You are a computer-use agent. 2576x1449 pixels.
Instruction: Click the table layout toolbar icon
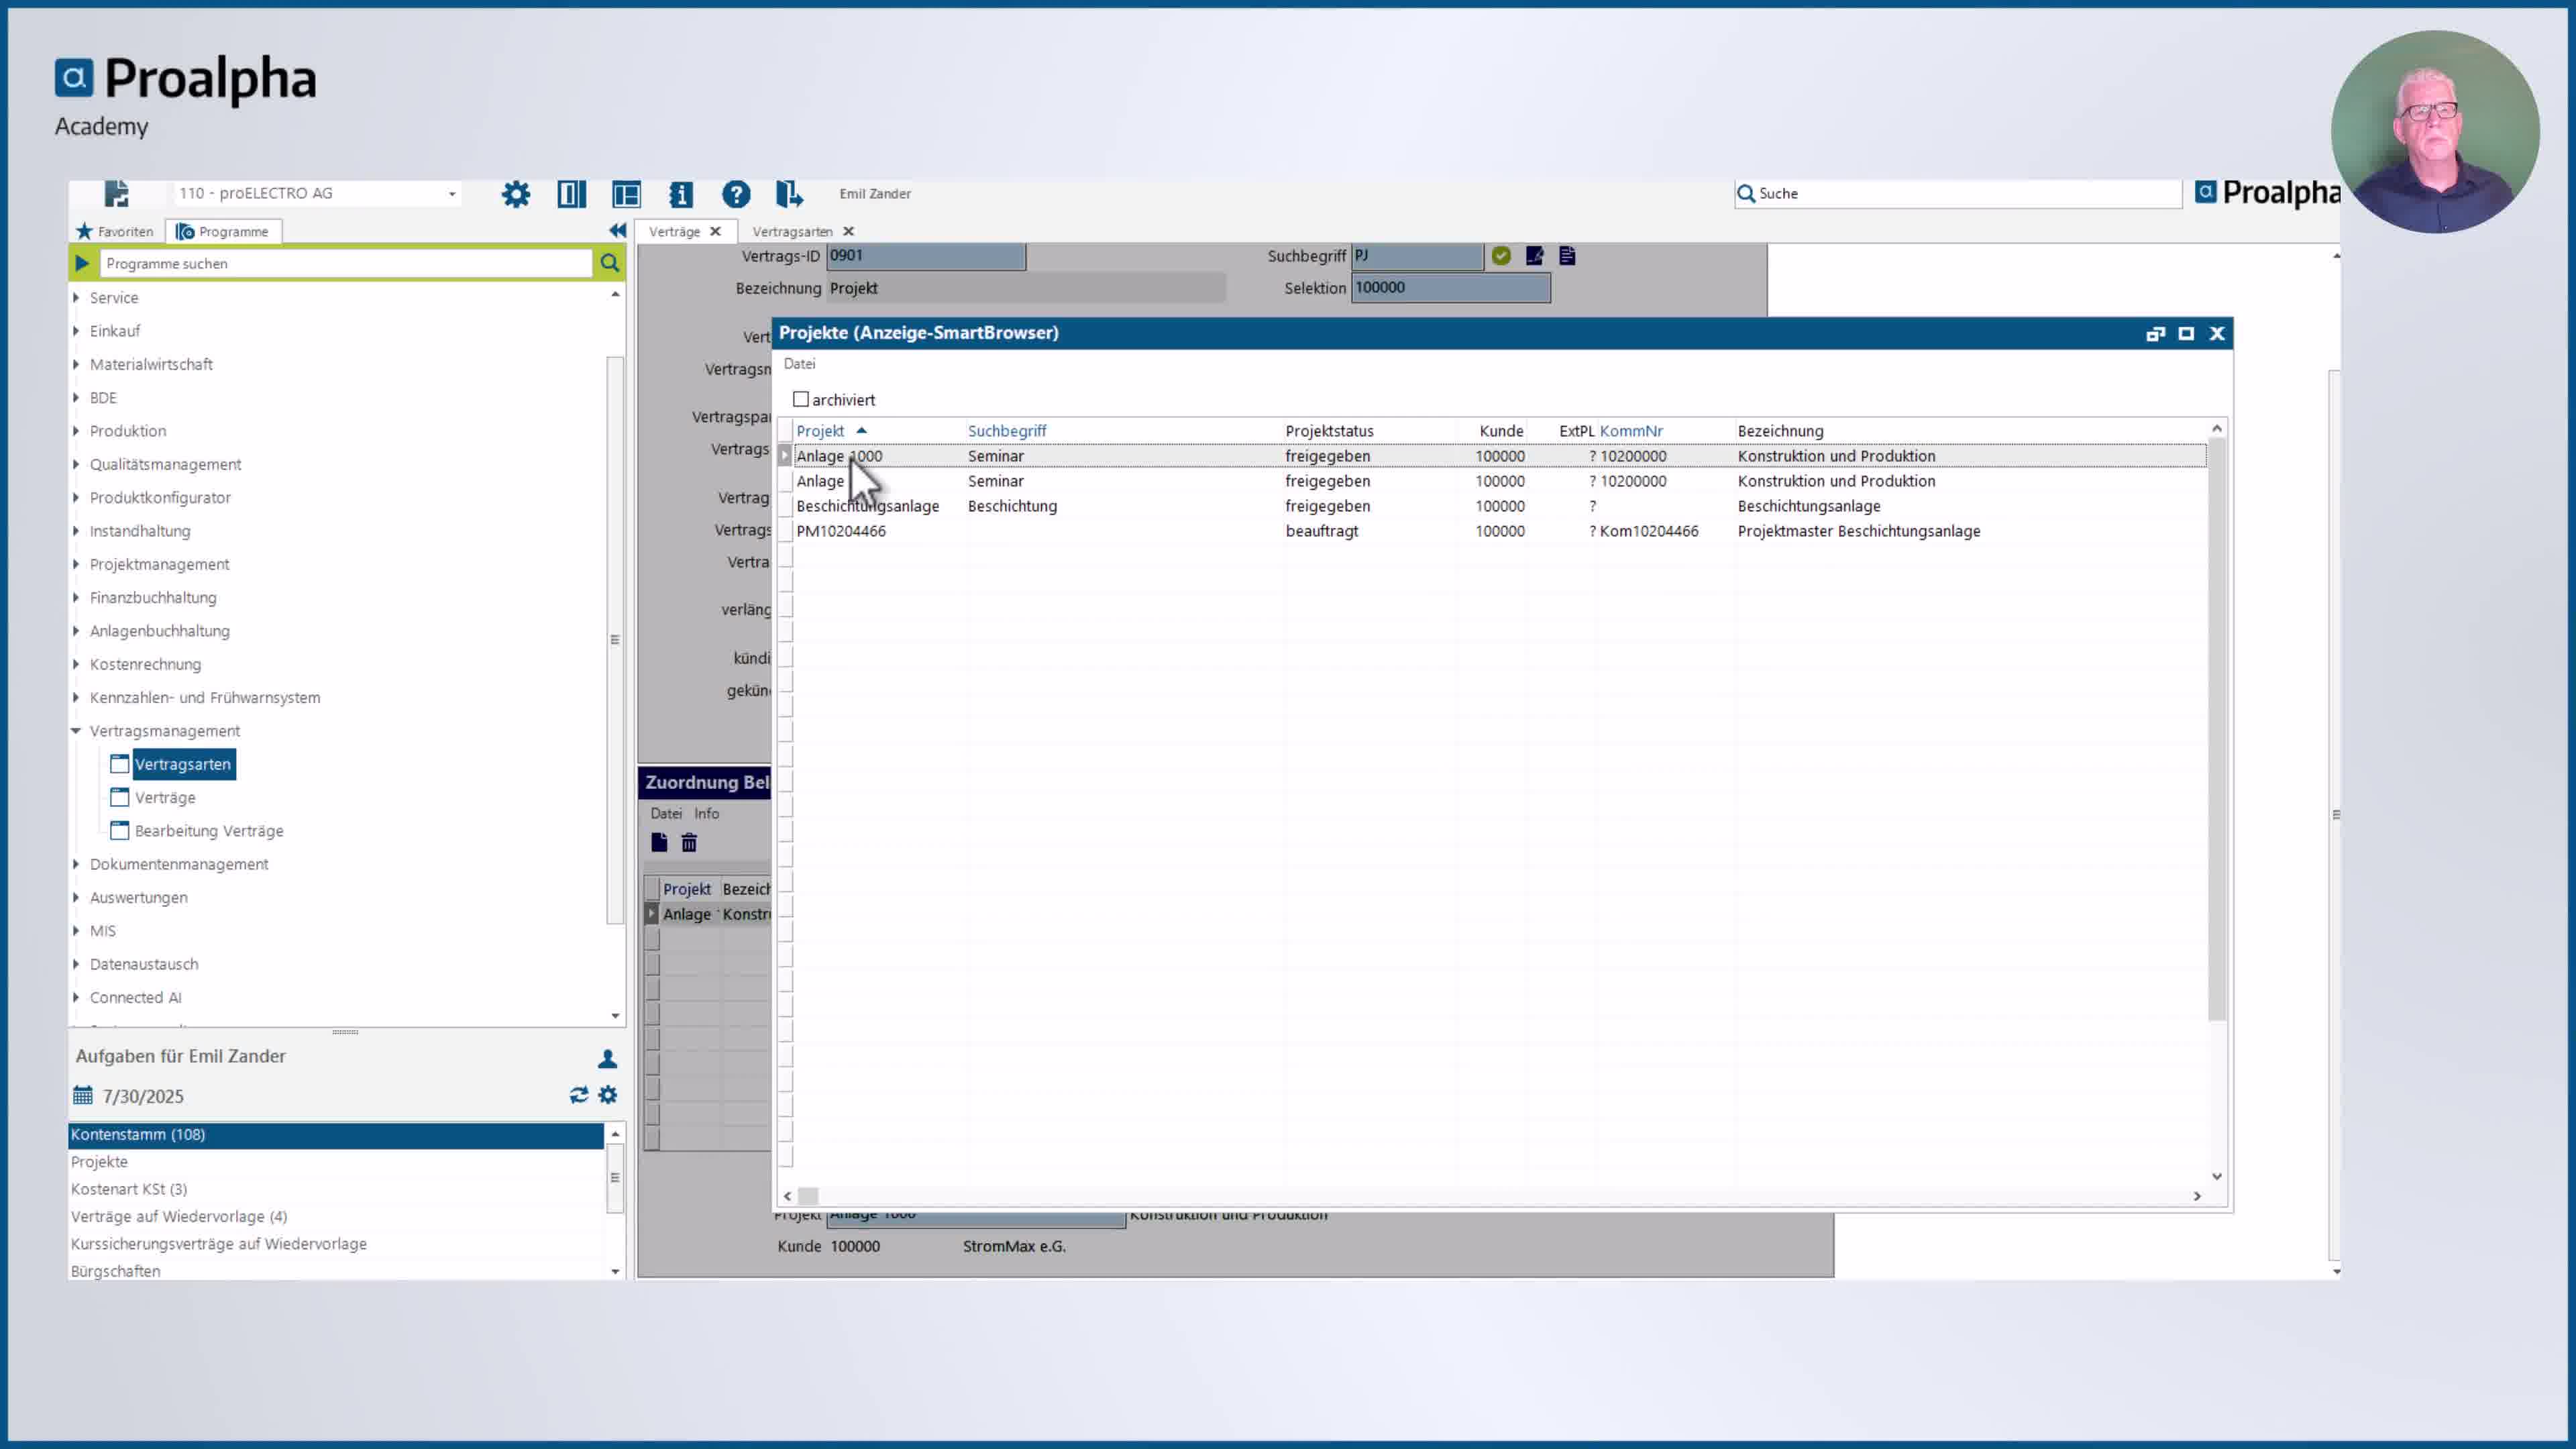626,194
